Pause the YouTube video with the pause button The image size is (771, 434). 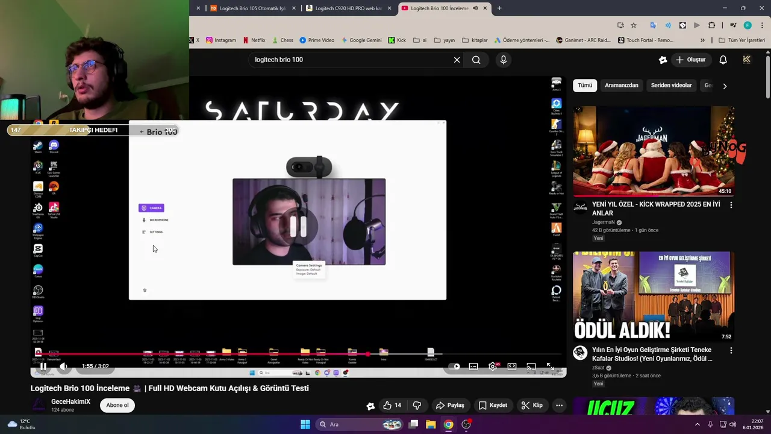(43, 366)
